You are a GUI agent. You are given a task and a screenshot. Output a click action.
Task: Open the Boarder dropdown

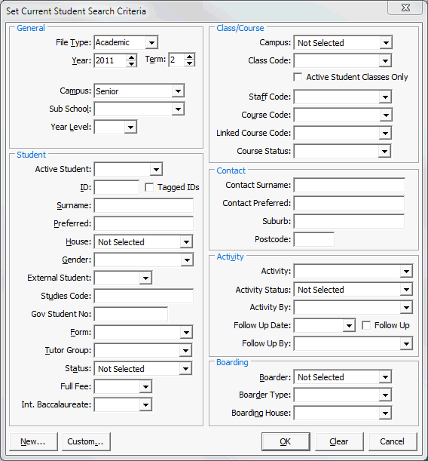[x=385, y=377]
